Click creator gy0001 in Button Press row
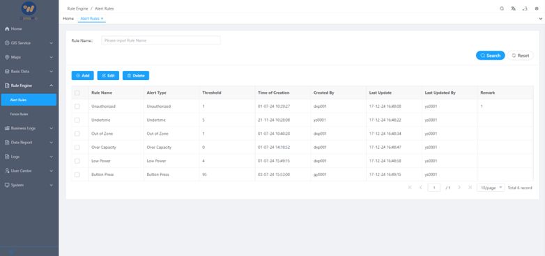The image size is (545, 256). click(x=320, y=175)
